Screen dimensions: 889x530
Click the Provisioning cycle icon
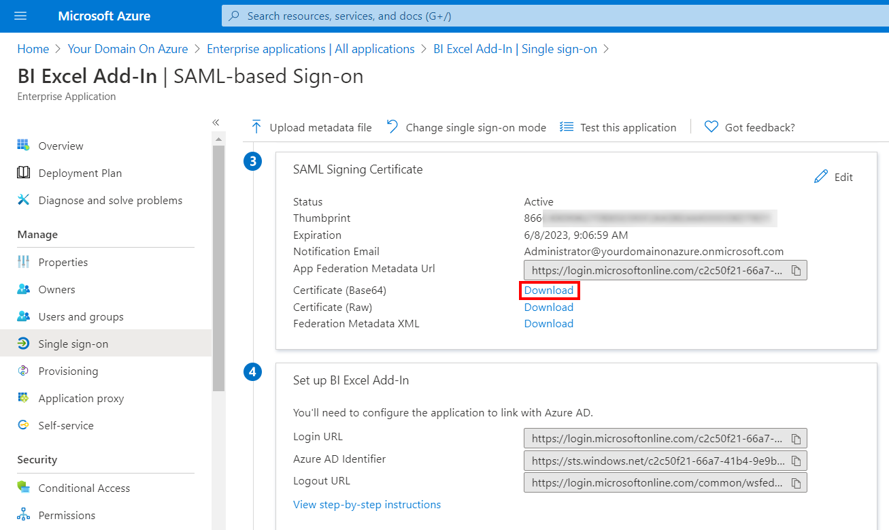tap(24, 371)
